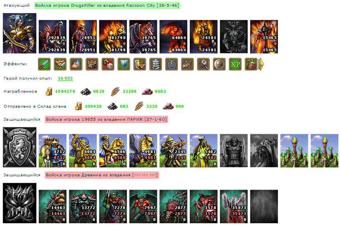Open hero experience 16 953 link
The width and height of the screenshot is (340, 226).
click(65, 78)
